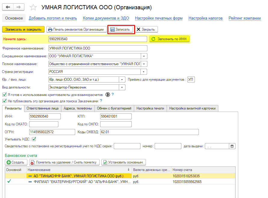
Task: Open the Рейтинг компании link
Action: pyautogui.click(x=245, y=18)
